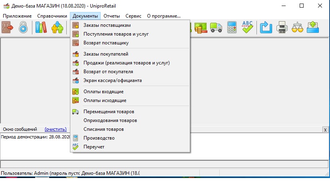Click the очистить link in messages panel

[56, 129]
